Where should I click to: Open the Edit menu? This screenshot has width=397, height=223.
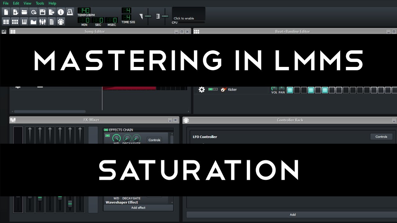click(16, 3)
